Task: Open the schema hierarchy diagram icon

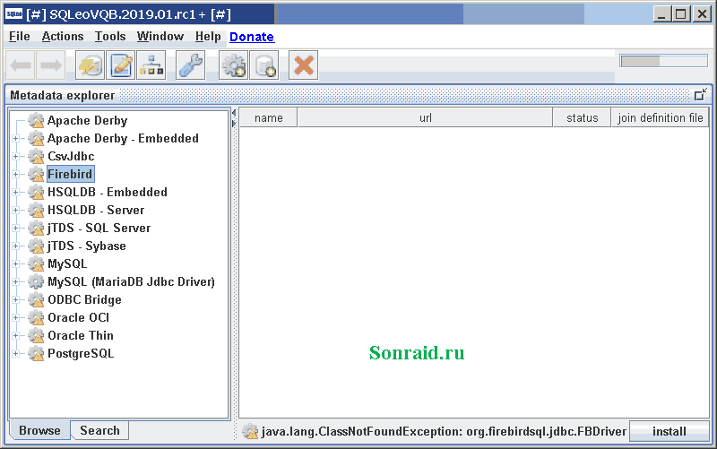Action: (151, 65)
